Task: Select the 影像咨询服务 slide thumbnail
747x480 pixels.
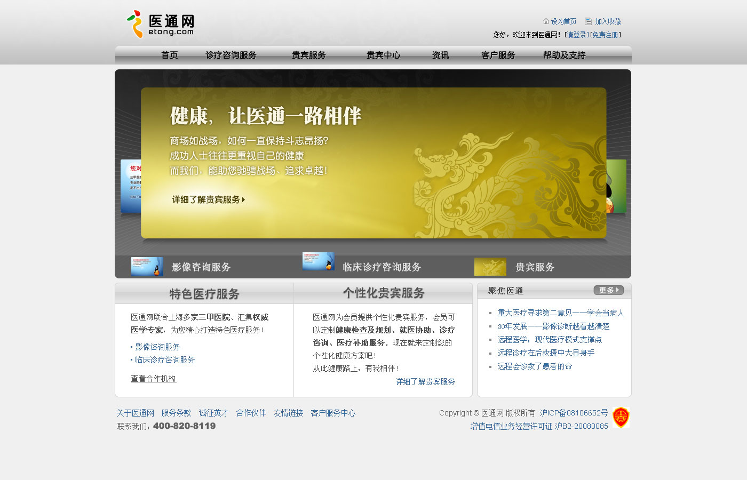Action: click(x=147, y=267)
